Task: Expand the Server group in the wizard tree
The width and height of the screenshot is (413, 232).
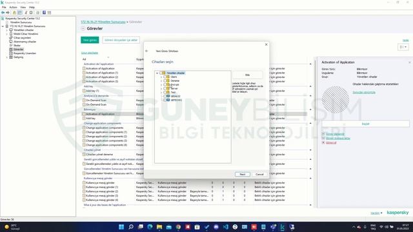Action: 161,88
